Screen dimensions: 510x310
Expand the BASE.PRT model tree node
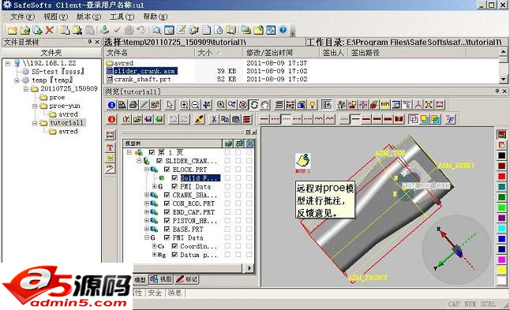[147, 229]
